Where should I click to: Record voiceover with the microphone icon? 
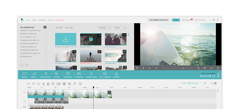198,68
